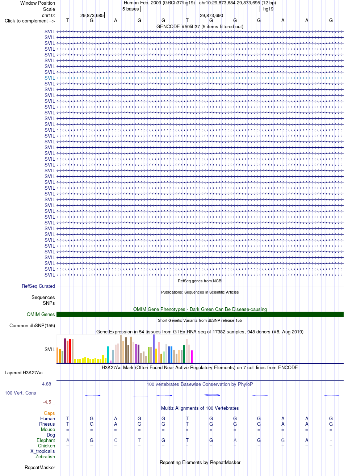Open the 'RefSeq Curated' track label
Viewport: 344px width, 476px height.
tap(38, 286)
